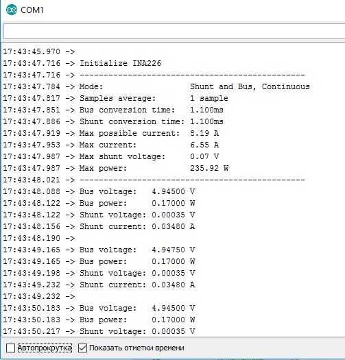This screenshot has height=360, width=345.
Task: Click the 'Bus conversion time' line
Action: (x=113, y=110)
